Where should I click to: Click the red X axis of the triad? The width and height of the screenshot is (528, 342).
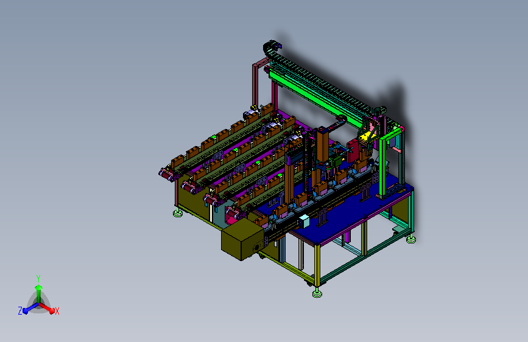(x=48, y=309)
